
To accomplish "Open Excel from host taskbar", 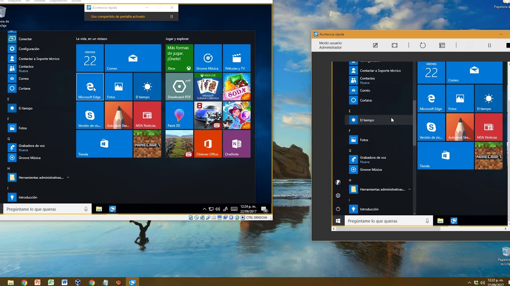I will pos(51,282).
